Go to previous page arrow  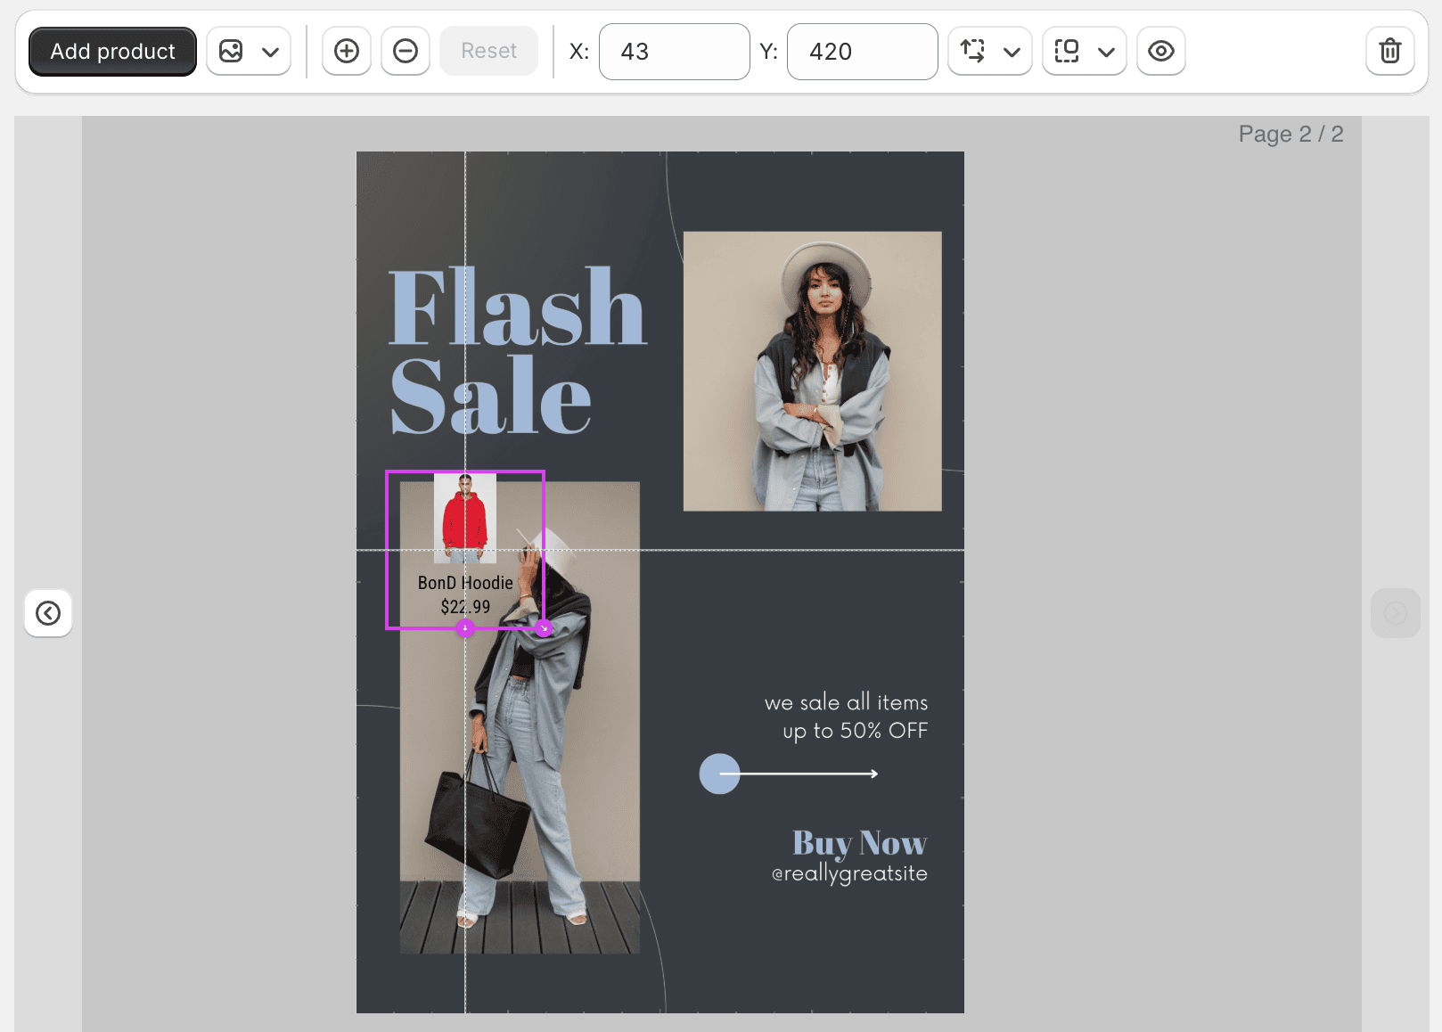click(x=48, y=613)
